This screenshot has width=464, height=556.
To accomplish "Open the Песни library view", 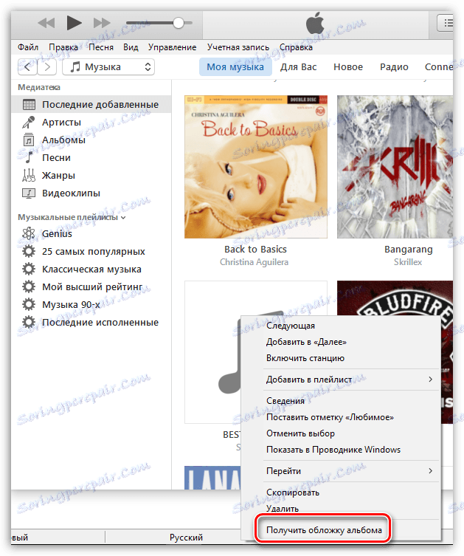I will point(56,157).
